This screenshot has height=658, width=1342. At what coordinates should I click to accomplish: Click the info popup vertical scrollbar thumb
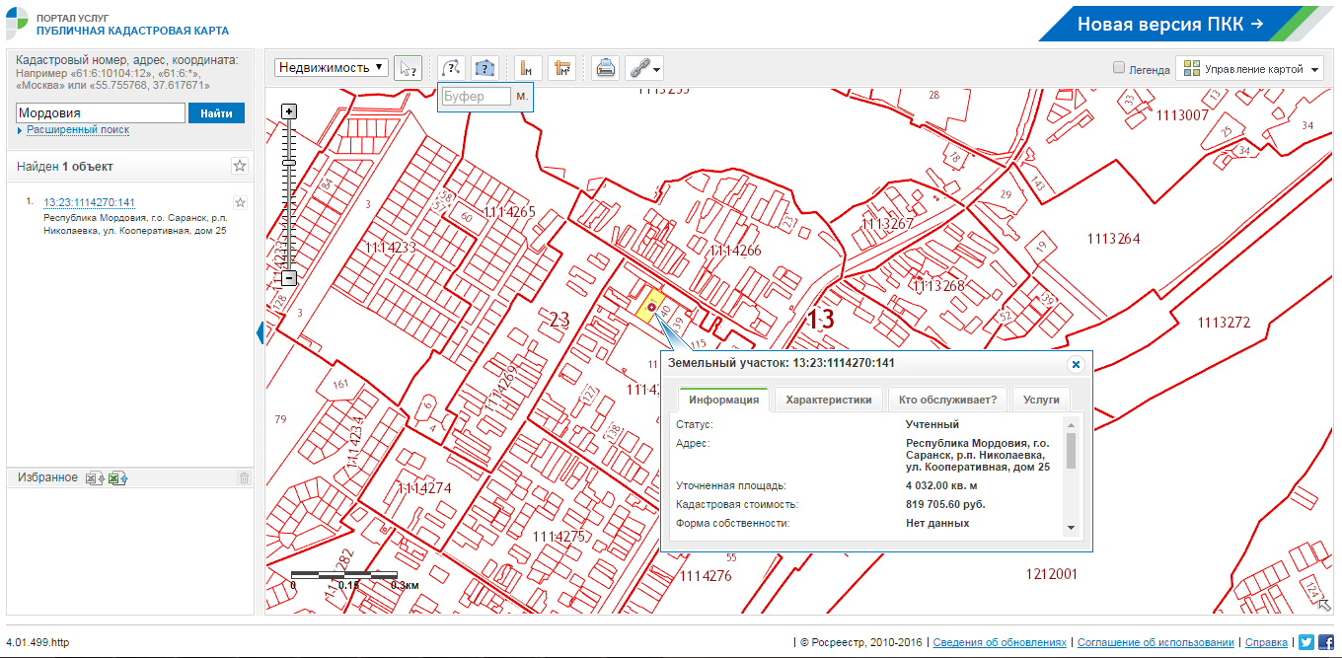coord(1071,449)
